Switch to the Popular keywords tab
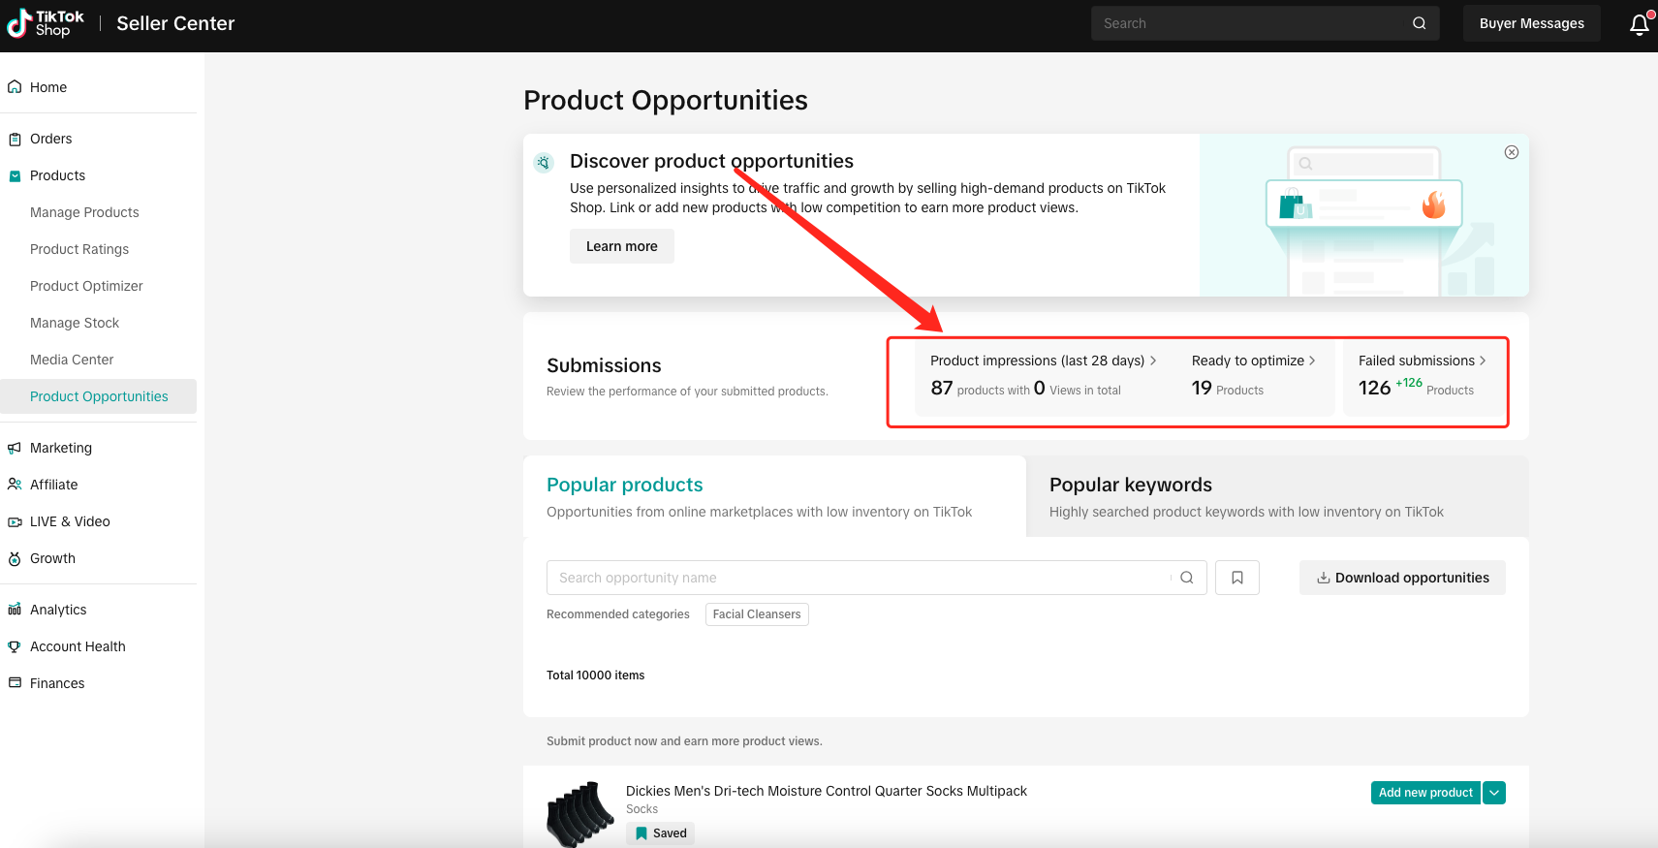The width and height of the screenshot is (1658, 848). tap(1130, 485)
